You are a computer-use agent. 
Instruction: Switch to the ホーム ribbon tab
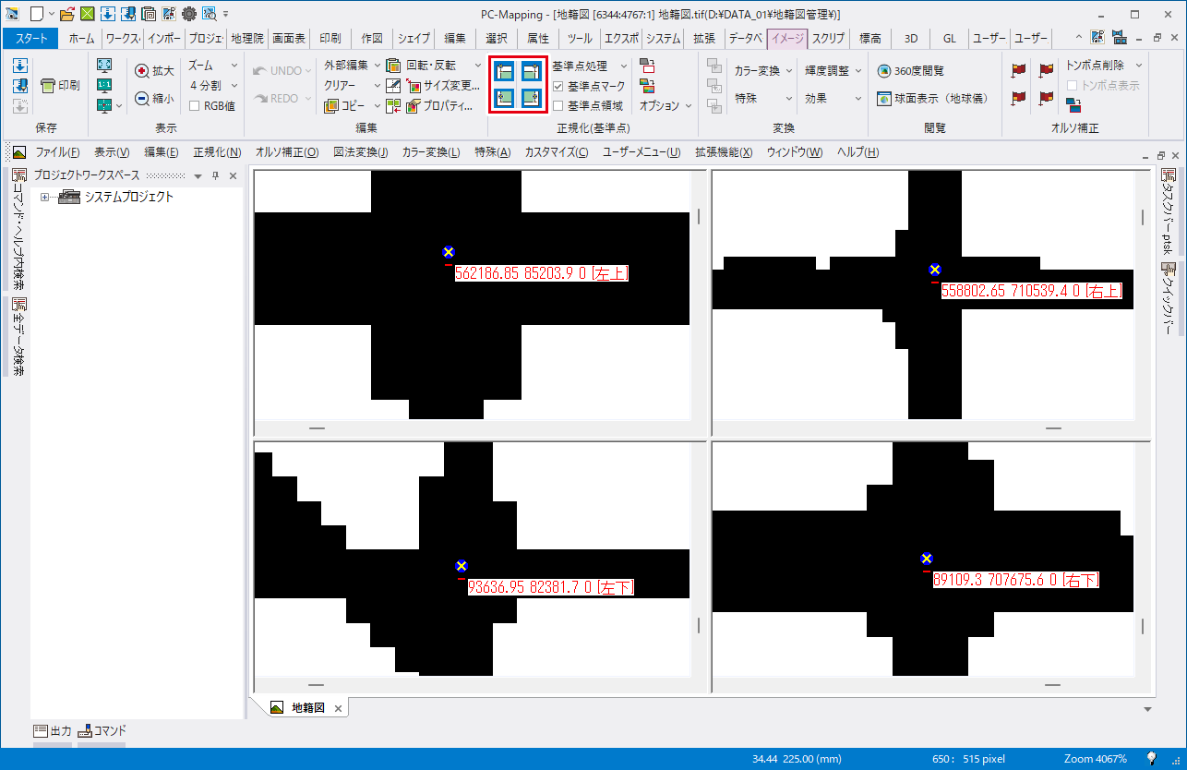(81, 39)
